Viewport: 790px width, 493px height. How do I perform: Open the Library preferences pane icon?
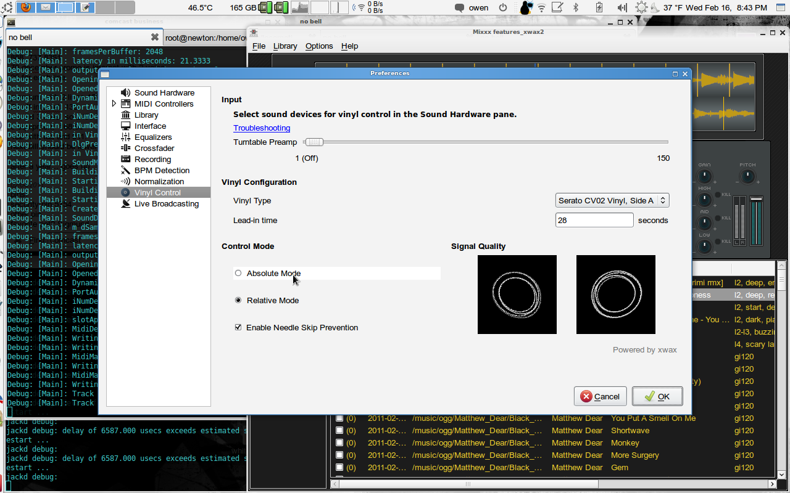point(125,115)
